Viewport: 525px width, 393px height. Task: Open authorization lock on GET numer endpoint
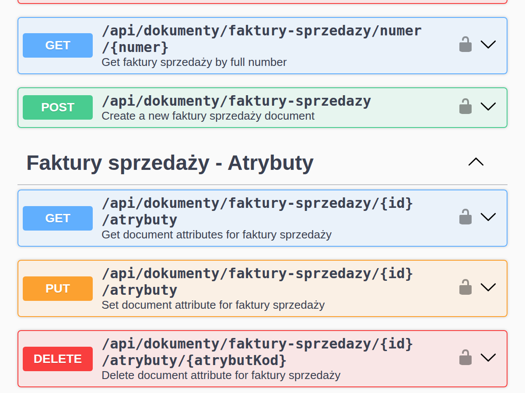pos(465,44)
